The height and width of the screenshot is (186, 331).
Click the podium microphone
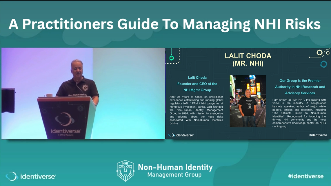tap(81, 89)
